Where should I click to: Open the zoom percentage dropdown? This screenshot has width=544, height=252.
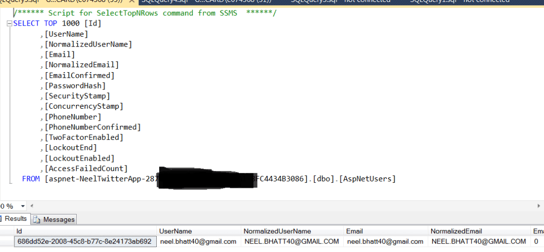(22, 206)
